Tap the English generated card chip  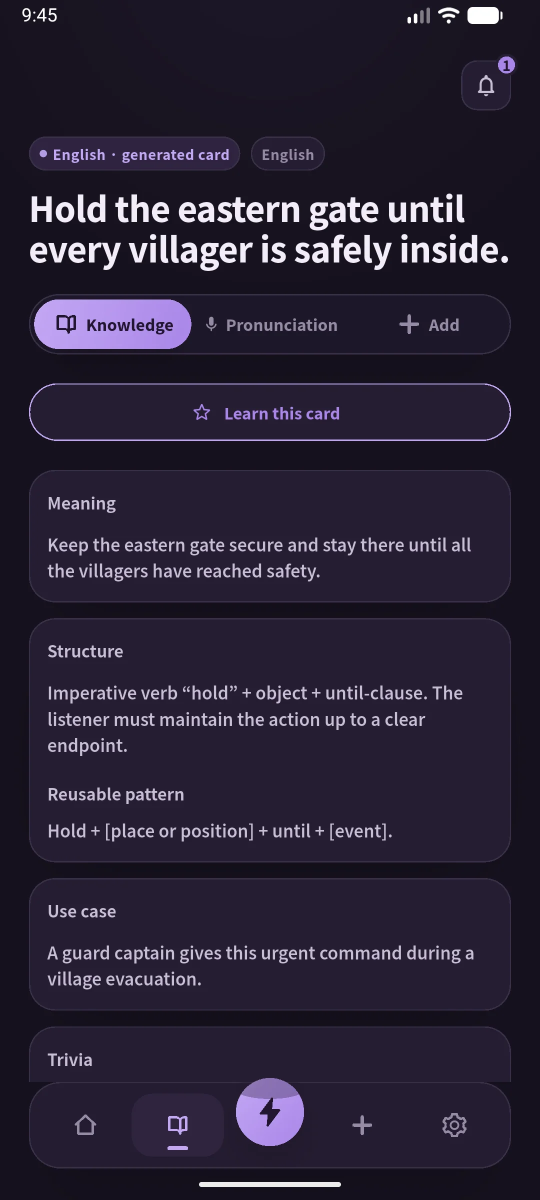point(134,154)
